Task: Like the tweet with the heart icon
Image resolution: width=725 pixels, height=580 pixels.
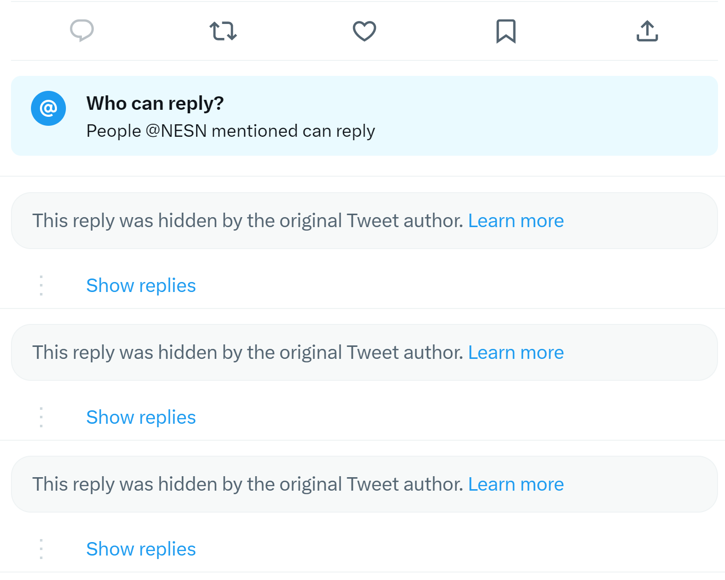Action: (364, 31)
